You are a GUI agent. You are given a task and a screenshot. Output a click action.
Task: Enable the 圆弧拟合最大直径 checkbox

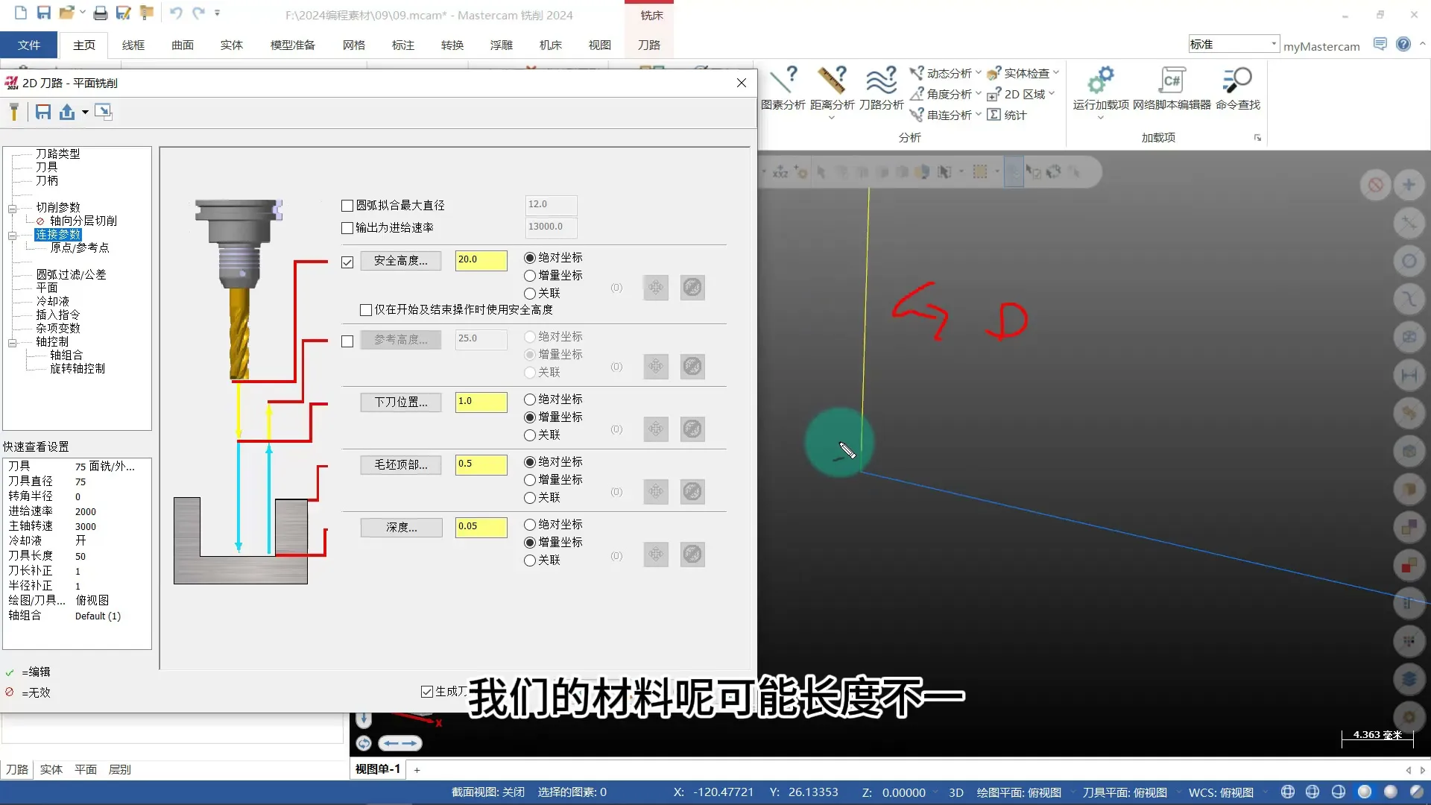pos(347,205)
